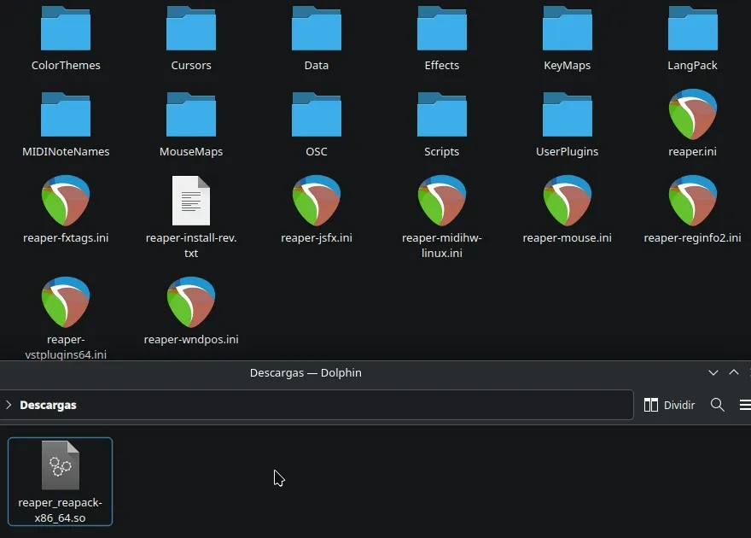Select the MouseMaps folder icon

pos(191,114)
